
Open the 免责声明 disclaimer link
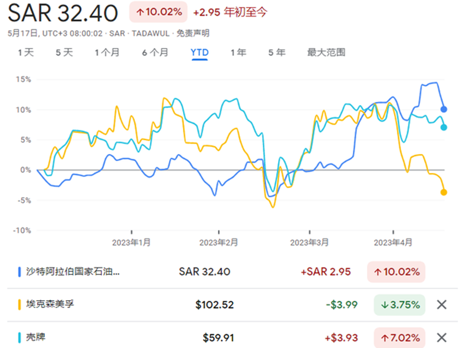[x=193, y=33]
